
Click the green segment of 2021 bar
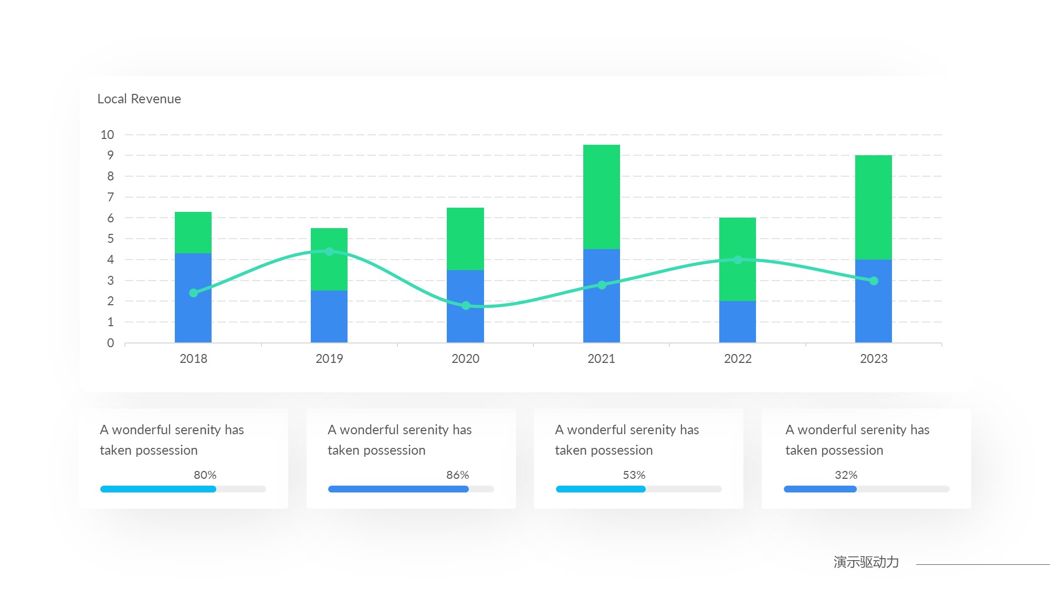(602, 197)
